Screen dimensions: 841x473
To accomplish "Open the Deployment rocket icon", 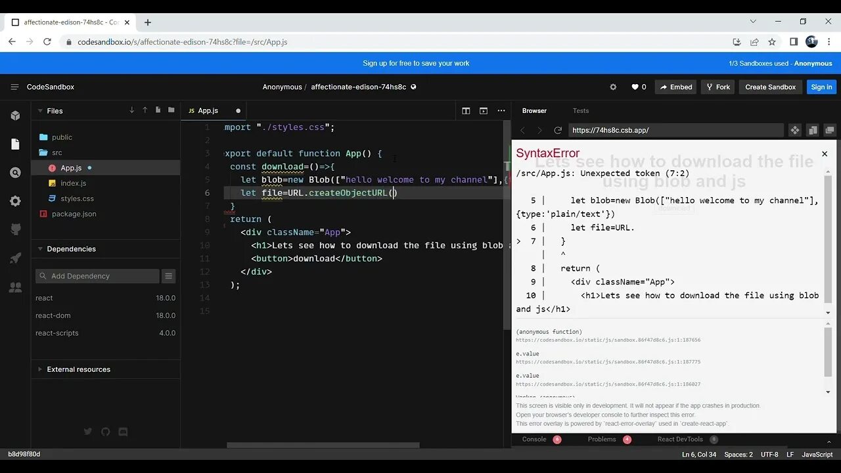I will tap(15, 258).
